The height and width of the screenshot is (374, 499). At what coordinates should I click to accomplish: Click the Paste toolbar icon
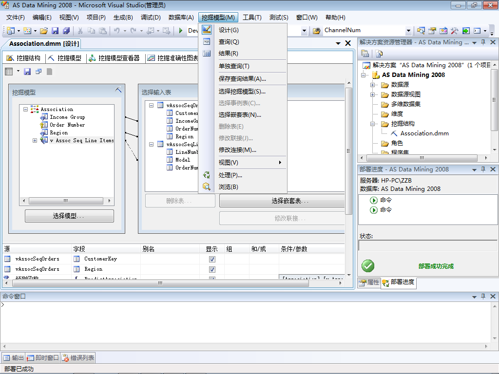(x=103, y=31)
